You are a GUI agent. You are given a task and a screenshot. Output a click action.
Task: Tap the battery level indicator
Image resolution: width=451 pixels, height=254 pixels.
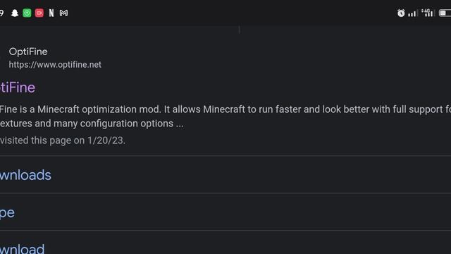click(x=445, y=13)
